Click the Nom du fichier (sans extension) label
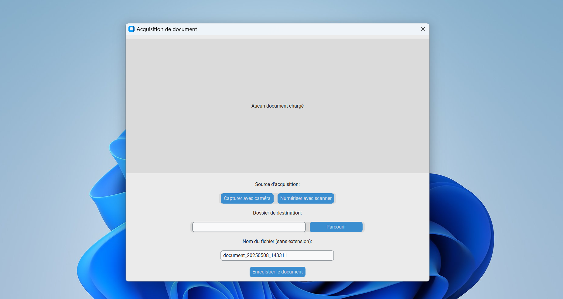 coord(277,242)
